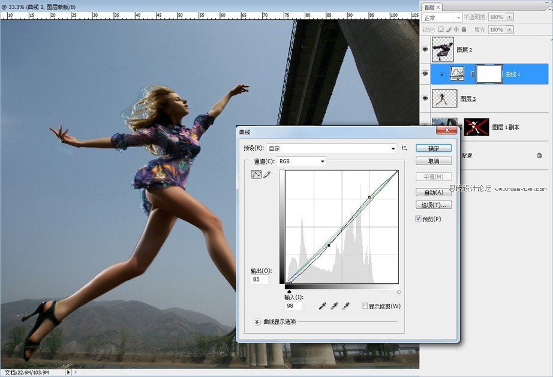553x377 pixels.
Task: Click the clipping arrow on 曲线 1 layer
Action: pos(442,74)
